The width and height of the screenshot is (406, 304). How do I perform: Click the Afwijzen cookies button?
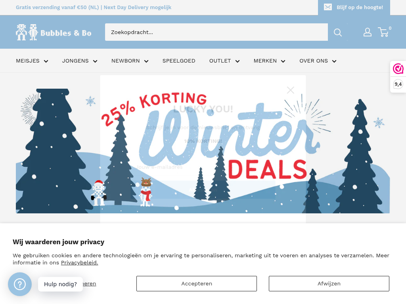pos(329,283)
